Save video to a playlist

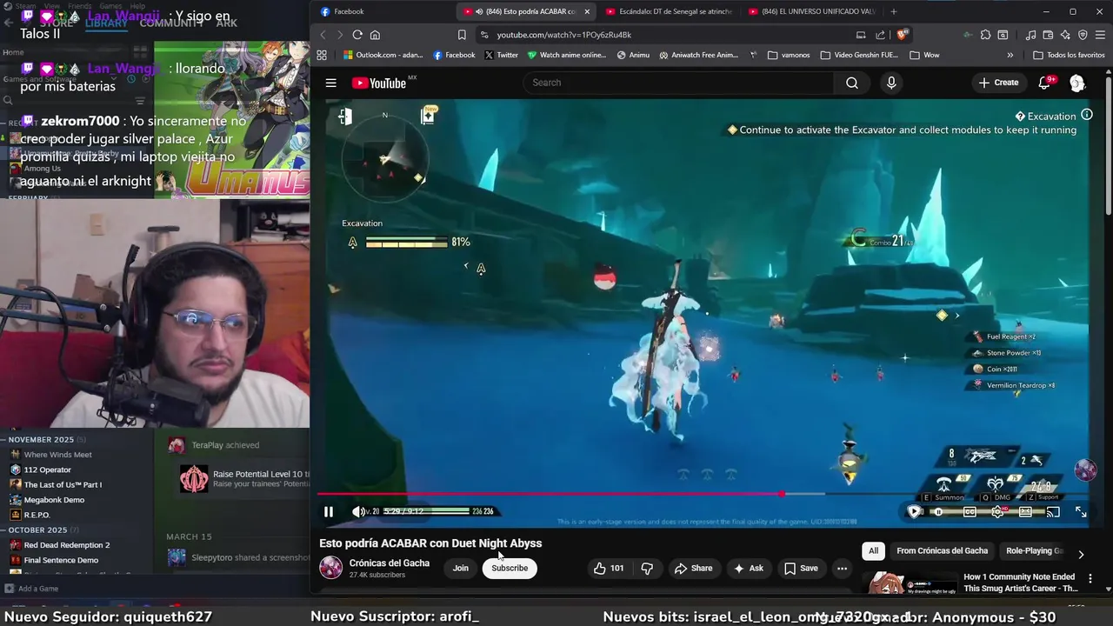click(x=801, y=568)
